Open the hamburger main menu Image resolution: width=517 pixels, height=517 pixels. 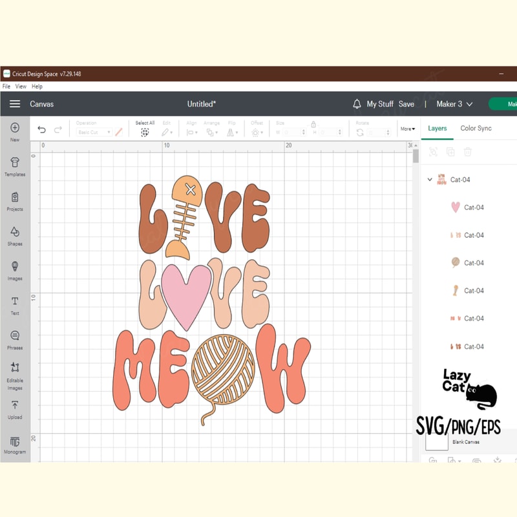point(15,104)
